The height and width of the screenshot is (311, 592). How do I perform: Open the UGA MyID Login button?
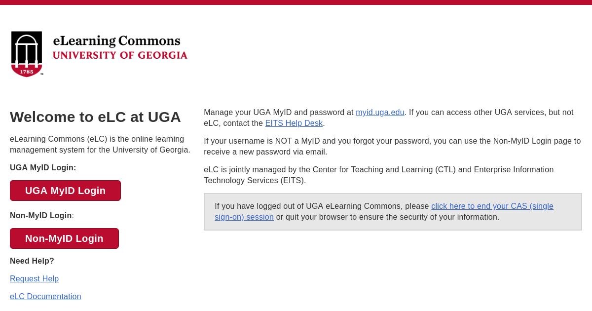[x=65, y=191]
